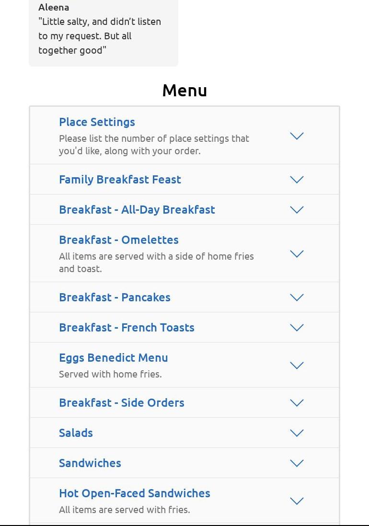The width and height of the screenshot is (369, 526).
Task: Select the Salads category title
Action: tap(76, 433)
